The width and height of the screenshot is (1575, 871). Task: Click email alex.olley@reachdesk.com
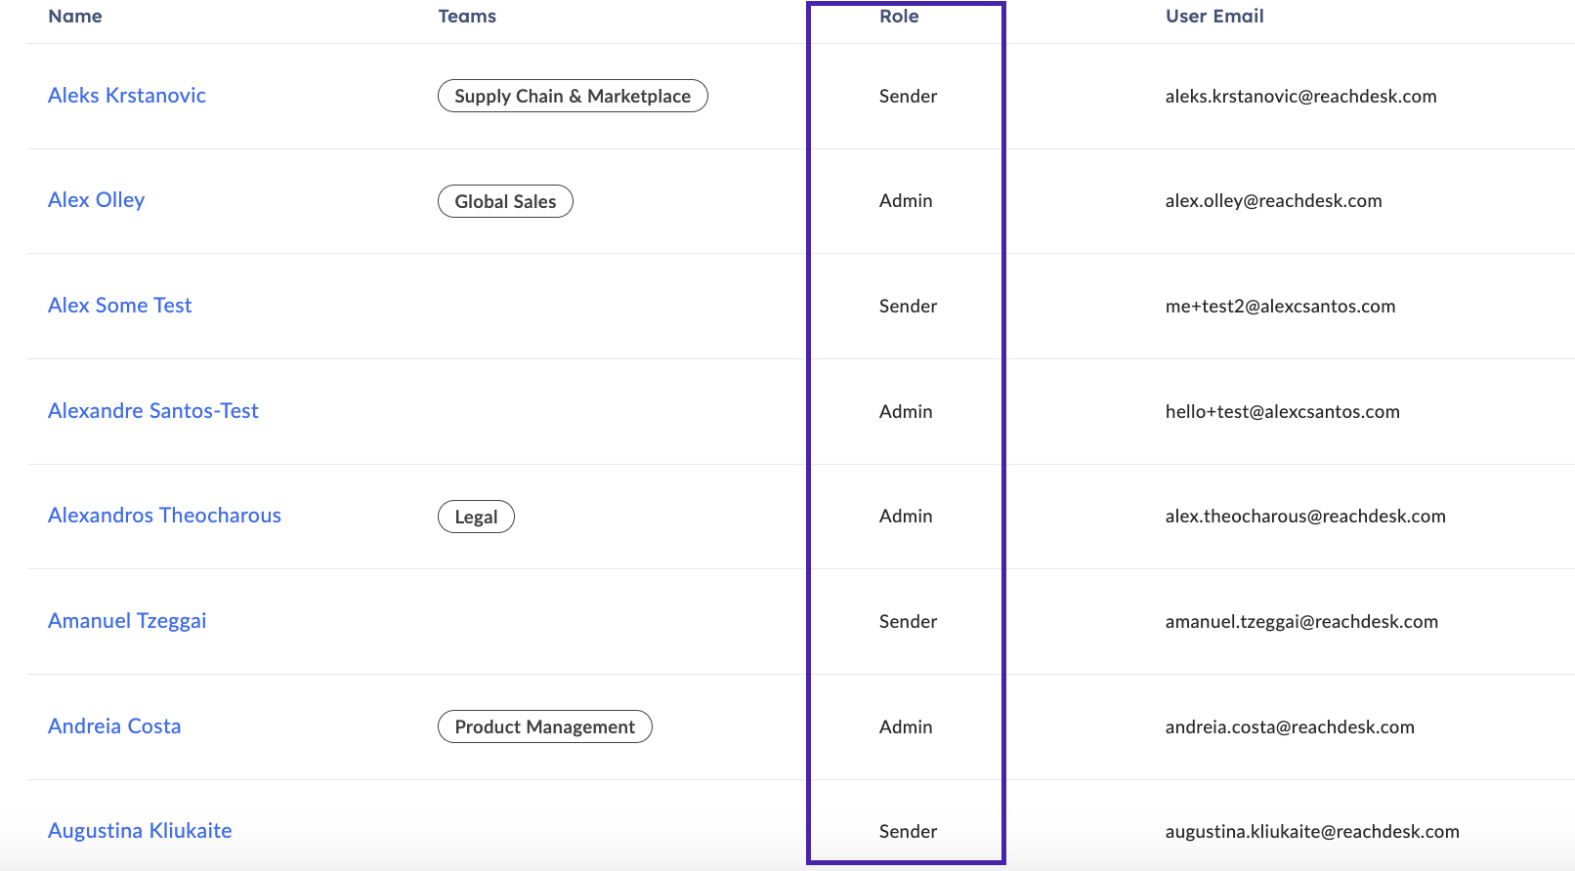tap(1273, 201)
